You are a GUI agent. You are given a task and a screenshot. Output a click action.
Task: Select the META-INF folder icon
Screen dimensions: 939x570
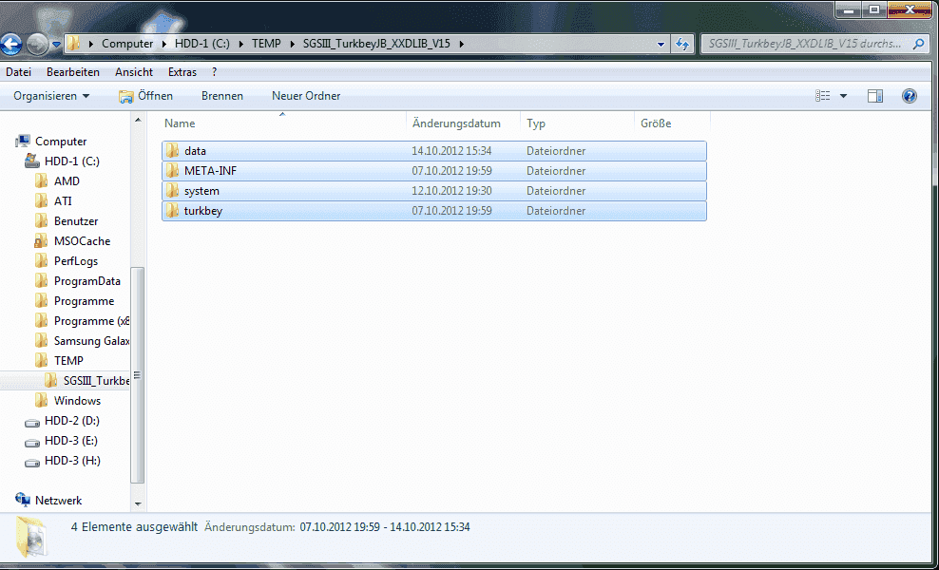coord(172,171)
